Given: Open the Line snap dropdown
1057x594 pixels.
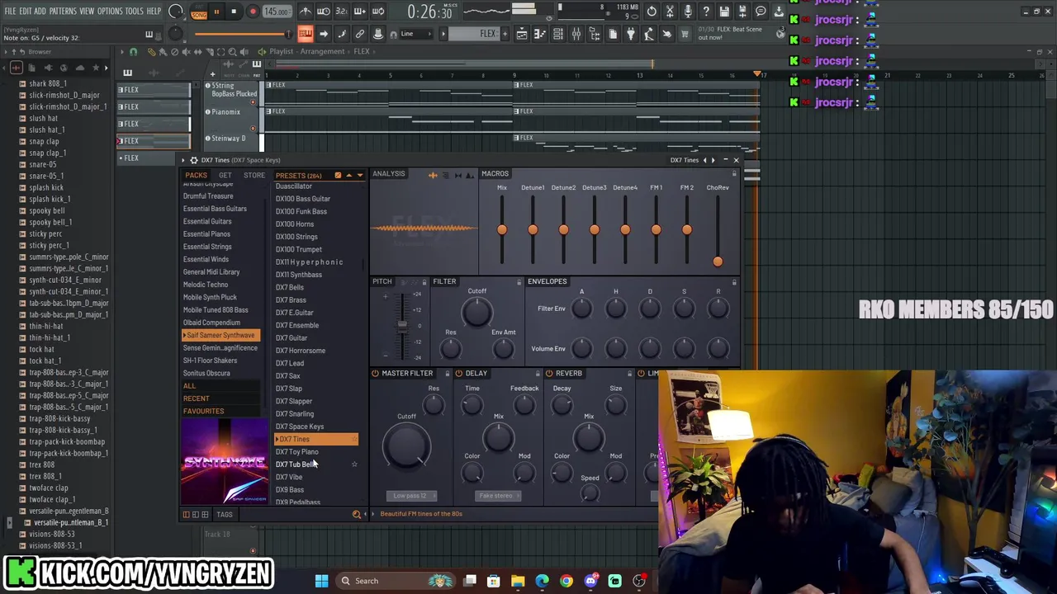Looking at the screenshot, I should tap(417, 34).
